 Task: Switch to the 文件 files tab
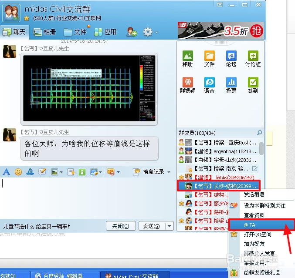[75, 32]
